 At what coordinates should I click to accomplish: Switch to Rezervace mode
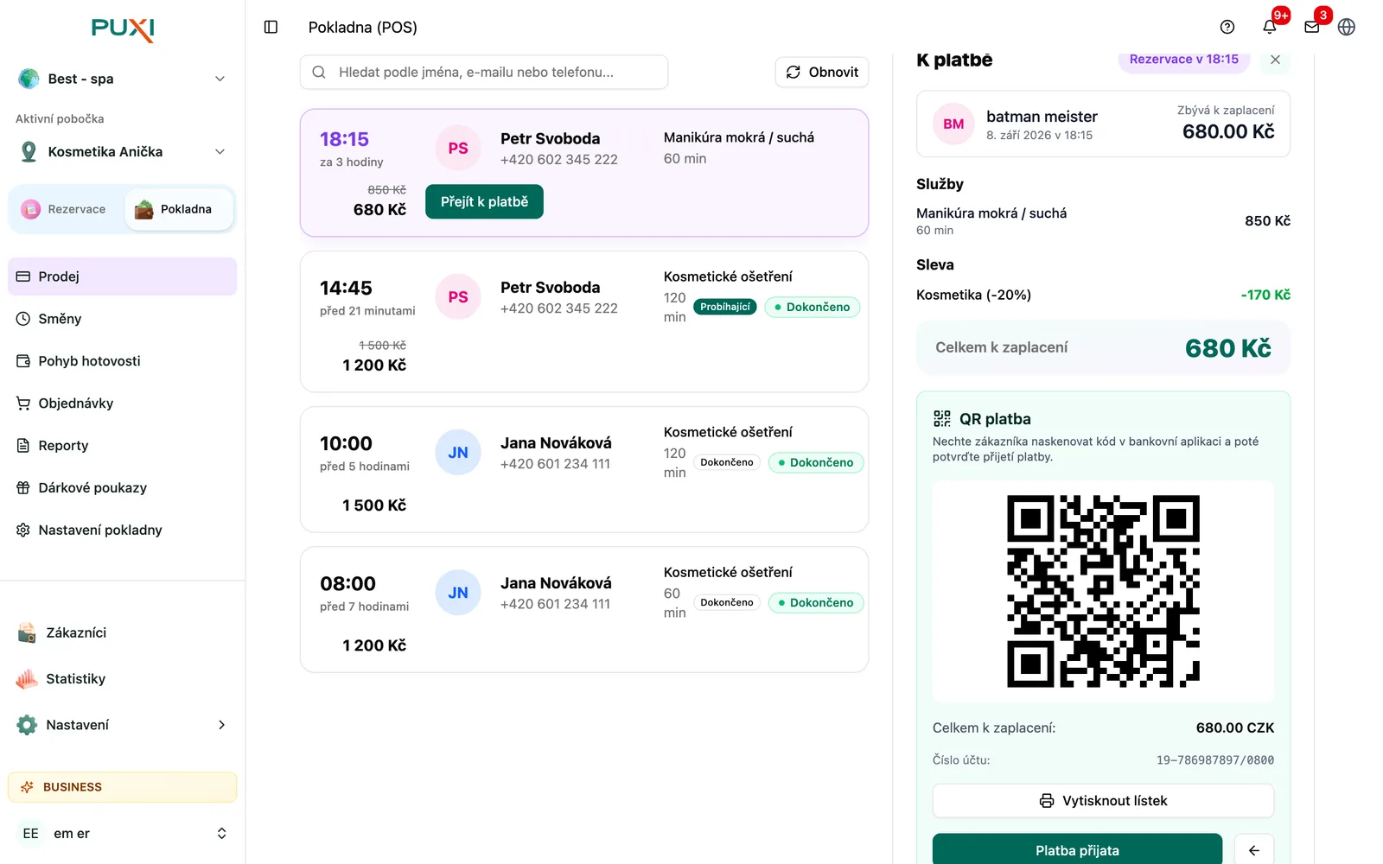point(65,209)
